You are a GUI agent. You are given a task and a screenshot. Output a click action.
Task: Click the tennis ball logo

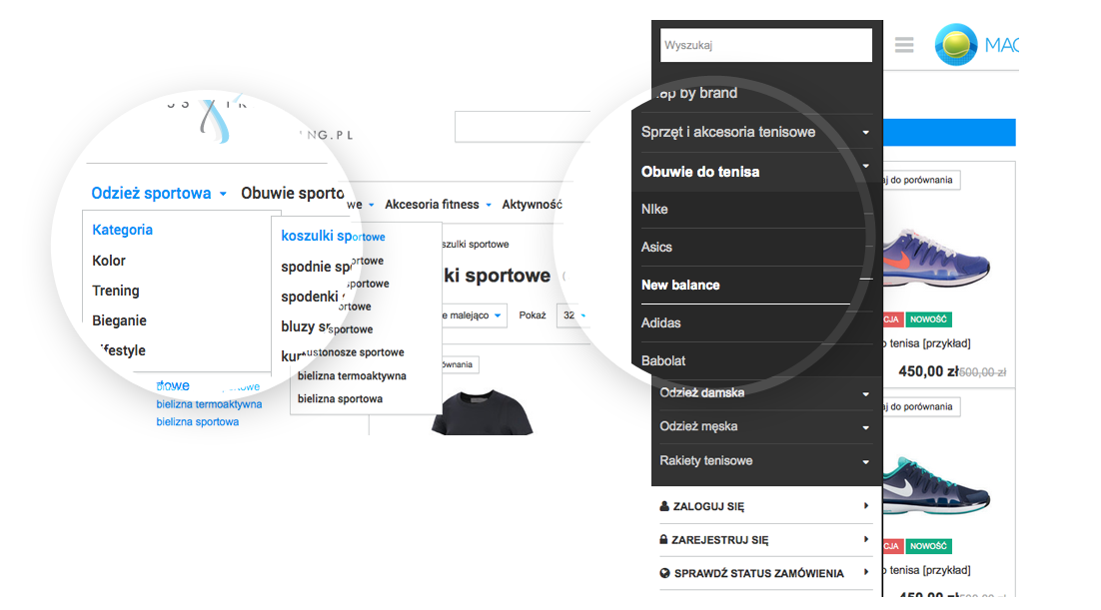956,45
